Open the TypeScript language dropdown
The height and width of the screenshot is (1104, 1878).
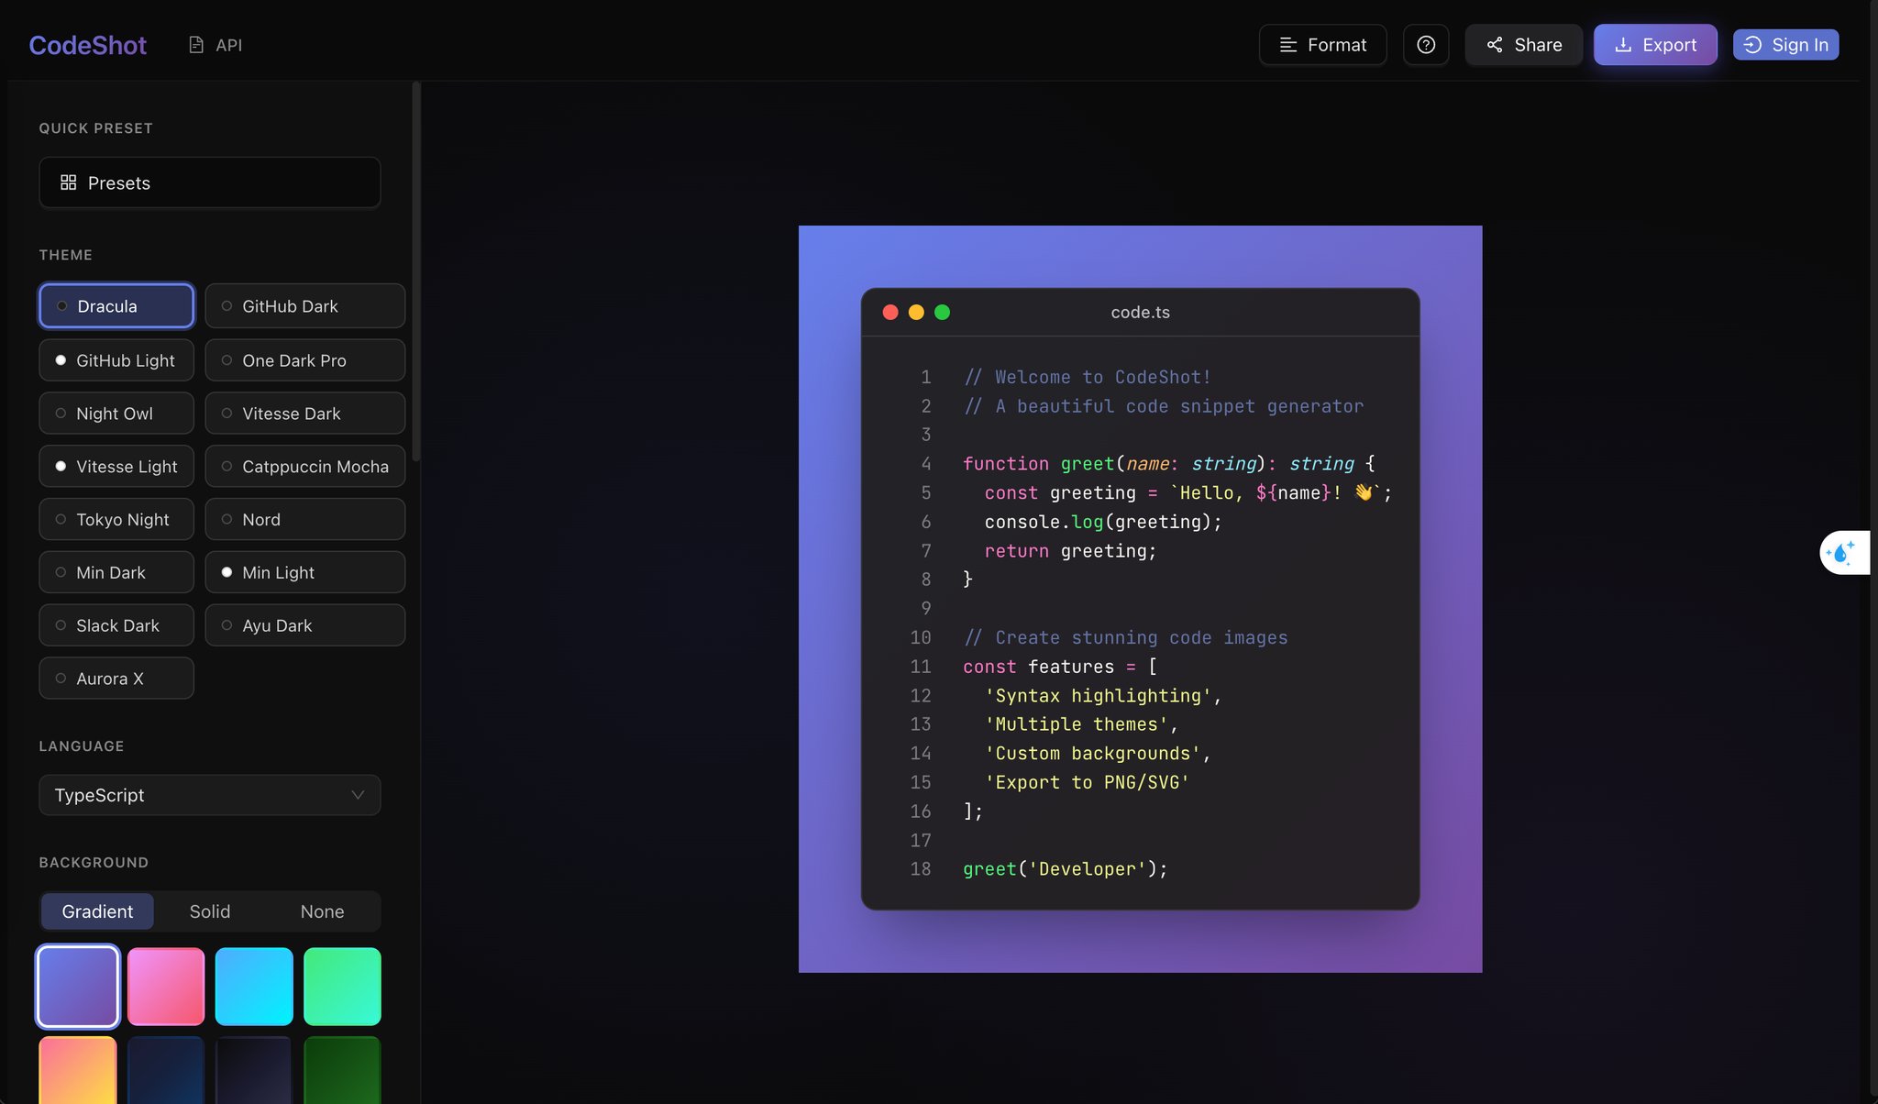click(x=210, y=795)
